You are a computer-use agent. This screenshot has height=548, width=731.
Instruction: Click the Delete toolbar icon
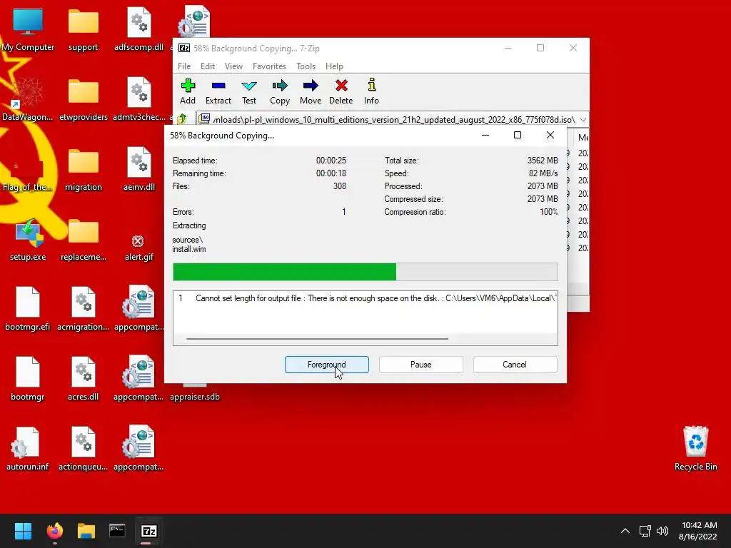tap(341, 91)
